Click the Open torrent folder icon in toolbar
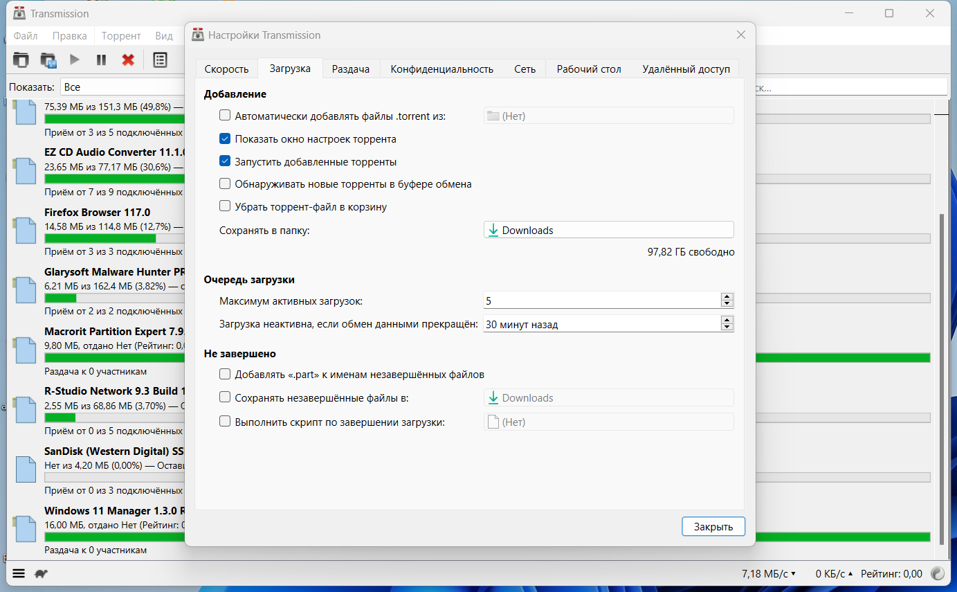 [x=21, y=60]
